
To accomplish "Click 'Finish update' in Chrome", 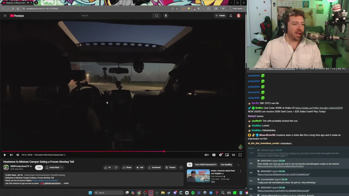I will (x=237, y=8).
